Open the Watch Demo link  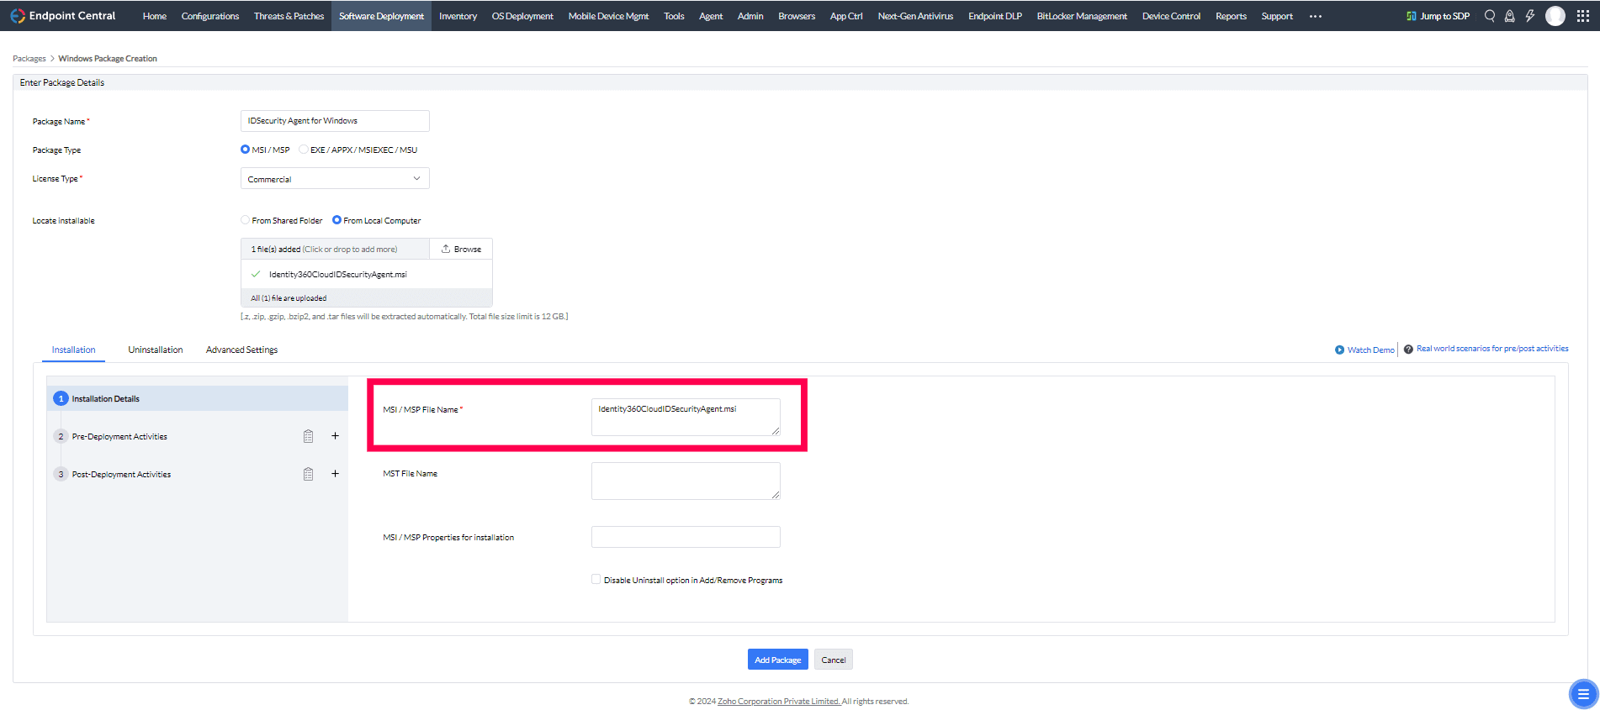click(x=1370, y=350)
